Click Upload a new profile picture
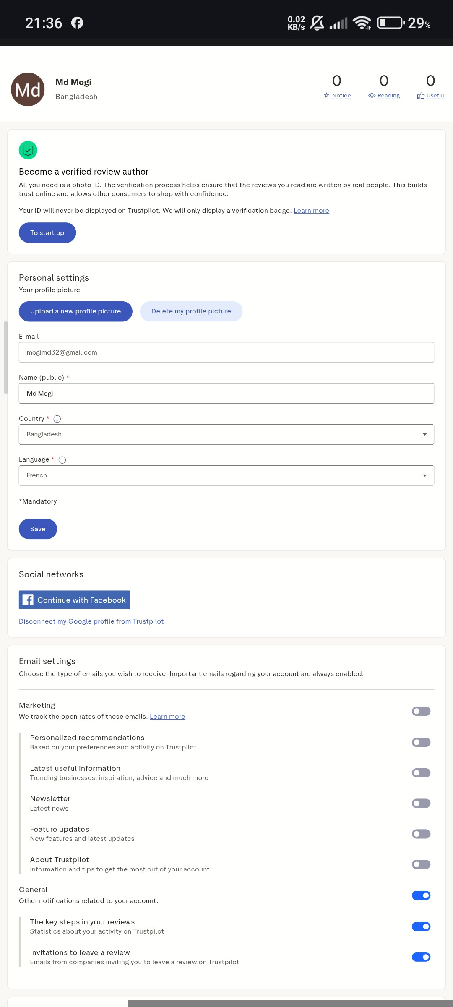Viewport: 453px width, 1007px height. (x=75, y=311)
